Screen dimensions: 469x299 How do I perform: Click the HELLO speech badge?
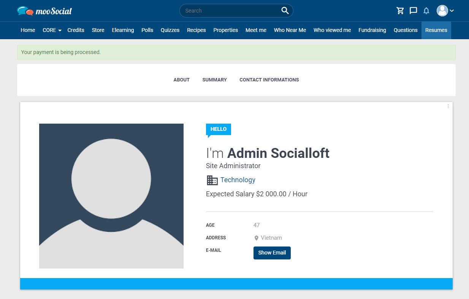point(219,130)
